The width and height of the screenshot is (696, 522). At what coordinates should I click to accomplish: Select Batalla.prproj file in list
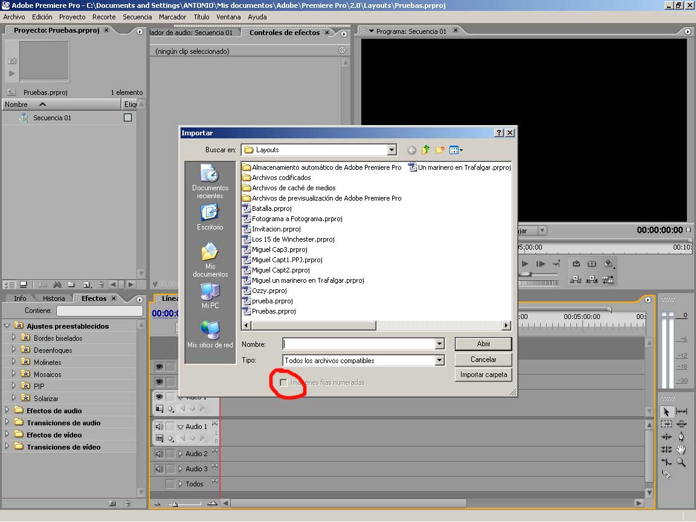click(x=267, y=208)
